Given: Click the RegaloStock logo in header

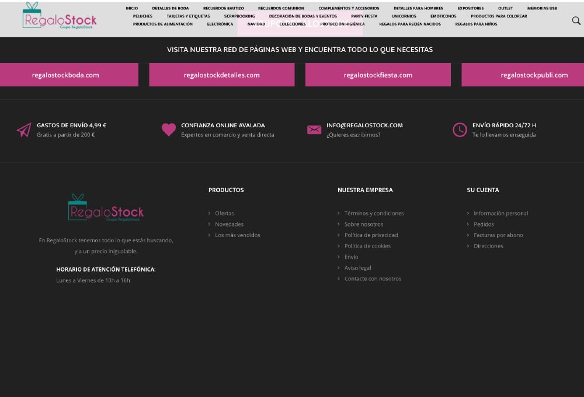Looking at the screenshot, I should click(59, 16).
